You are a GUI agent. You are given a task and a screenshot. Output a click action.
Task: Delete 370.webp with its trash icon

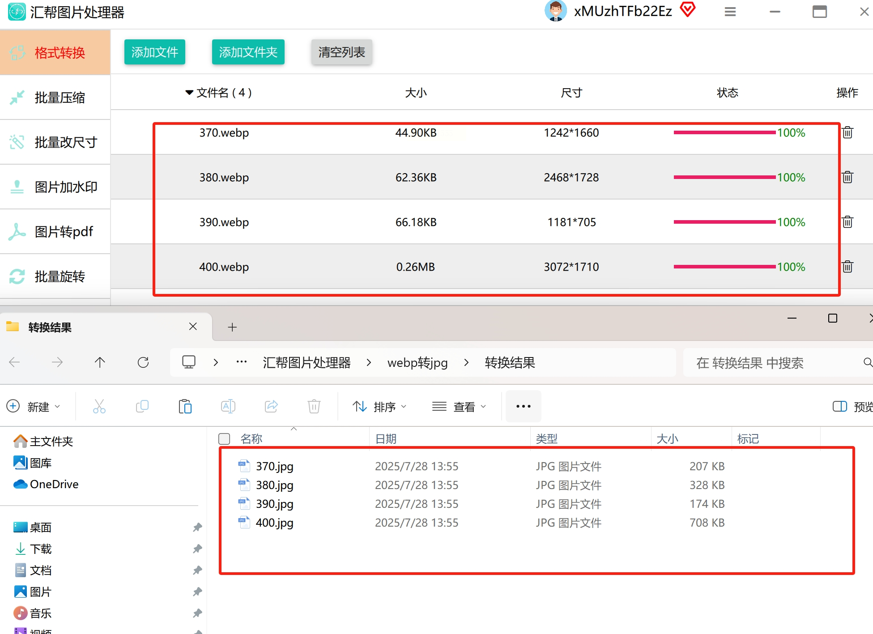(x=847, y=132)
